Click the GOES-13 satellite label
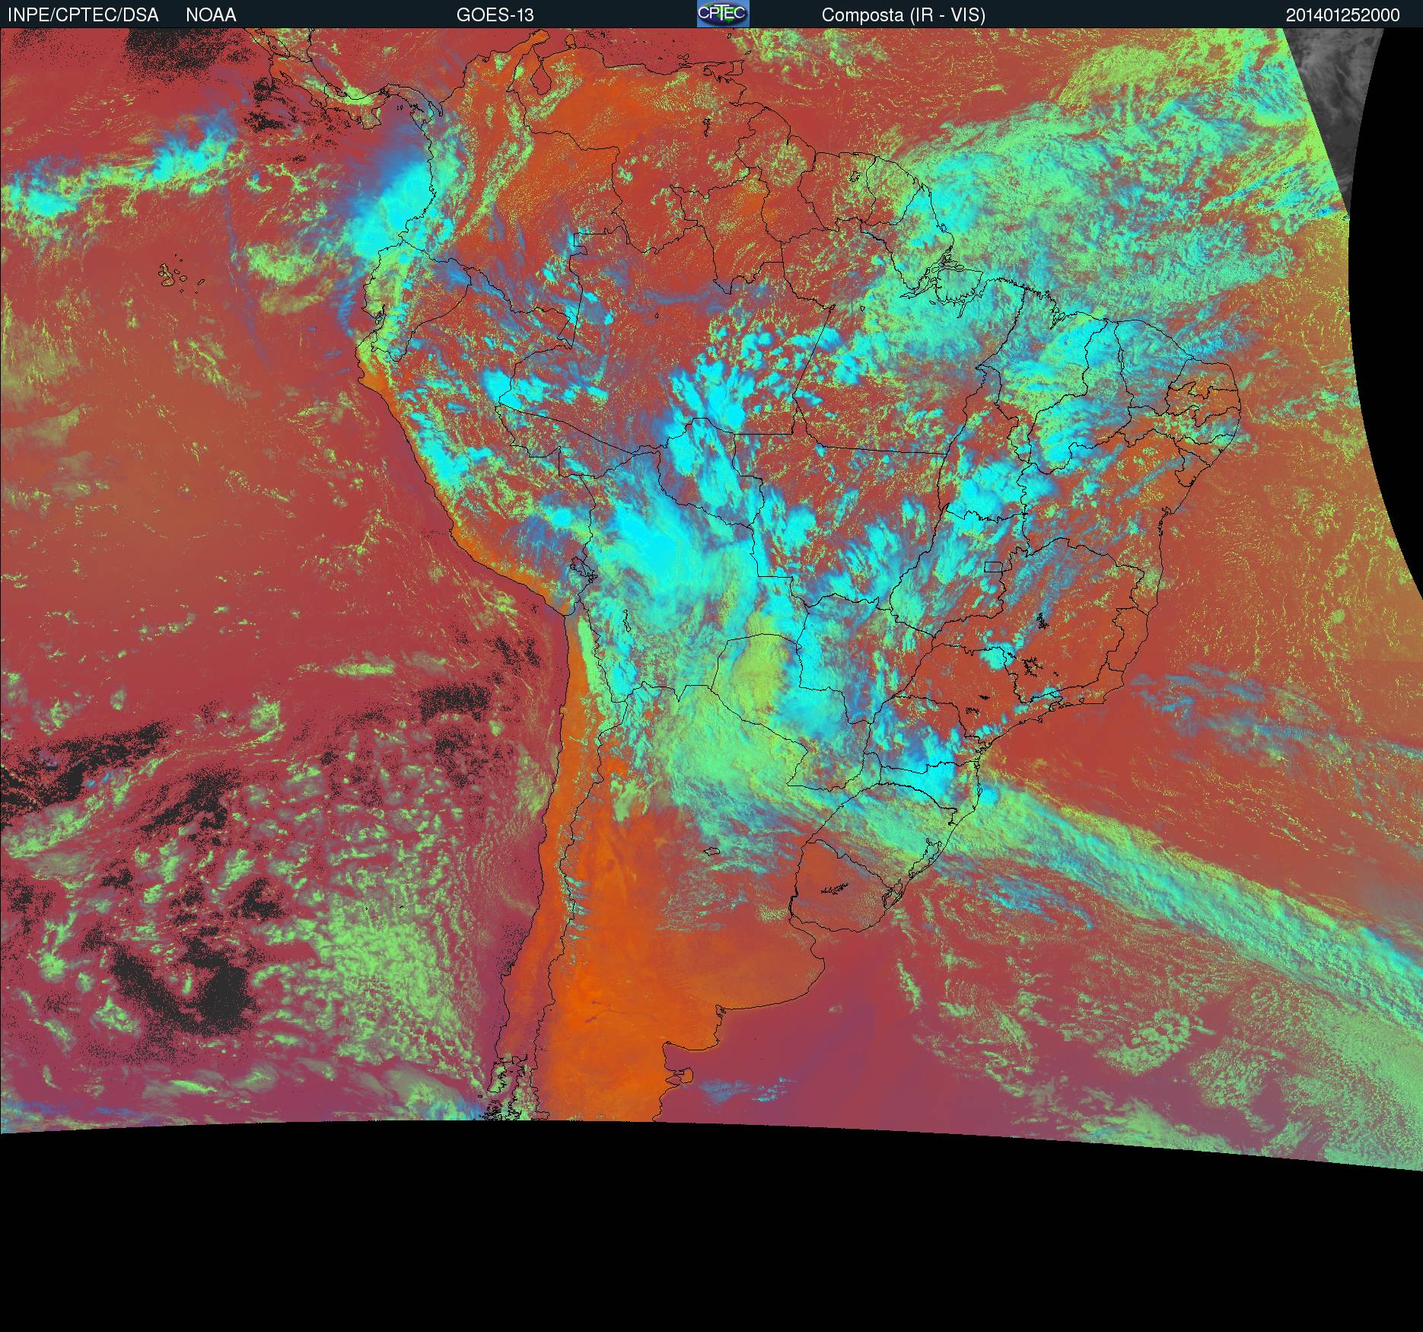This screenshot has width=1423, height=1332. pos(495,15)
